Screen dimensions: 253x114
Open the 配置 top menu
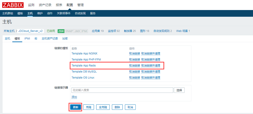click(70, 5)
